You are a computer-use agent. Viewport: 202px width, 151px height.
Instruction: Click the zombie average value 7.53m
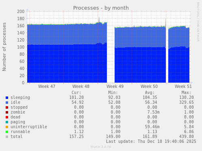154,112
